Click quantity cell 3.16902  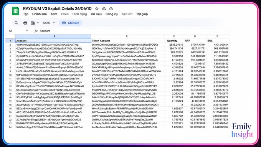pos(174,79)
